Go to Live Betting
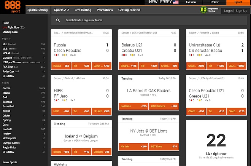 coord(83,10)
